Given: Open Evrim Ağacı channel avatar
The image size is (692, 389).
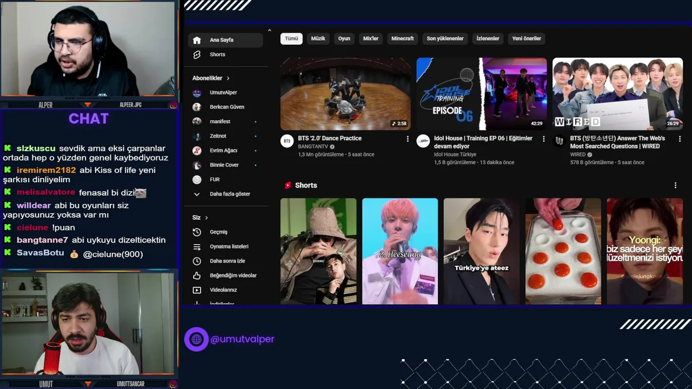Looking at the screenshot, I should click(197, 150).
